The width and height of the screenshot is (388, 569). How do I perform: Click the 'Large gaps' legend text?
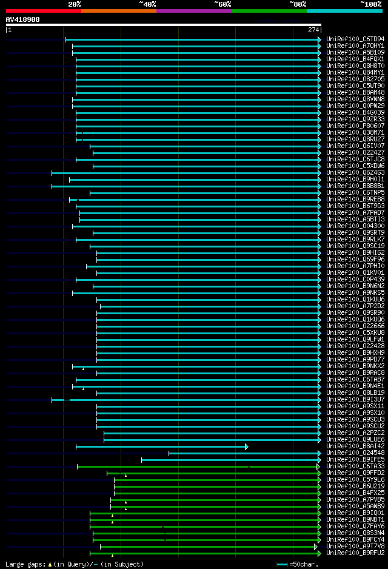click(x=27, y=564)
